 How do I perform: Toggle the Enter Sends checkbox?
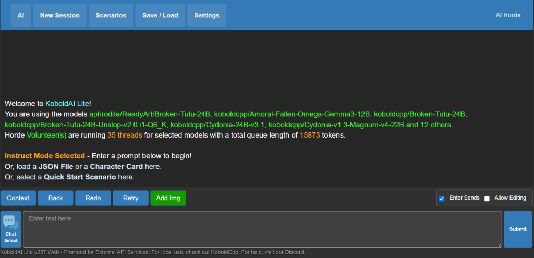pyautogui.click(x=442, y=199)
